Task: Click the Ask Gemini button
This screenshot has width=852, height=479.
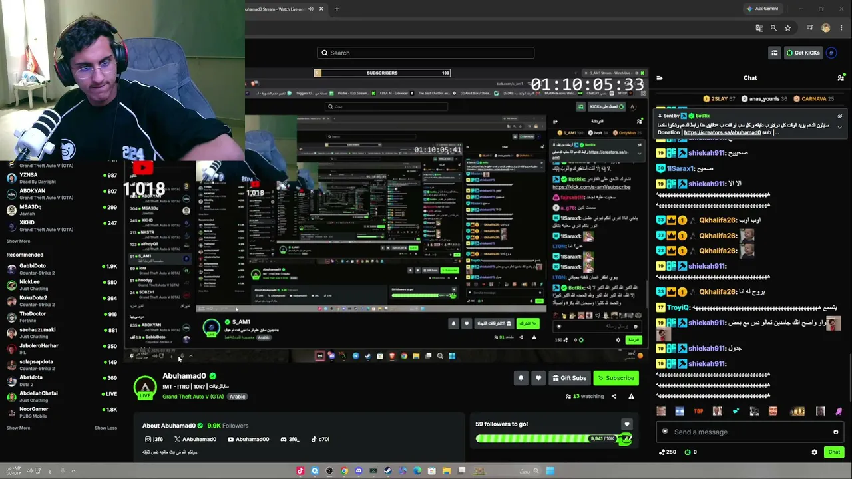Action: tap(762, 9)
